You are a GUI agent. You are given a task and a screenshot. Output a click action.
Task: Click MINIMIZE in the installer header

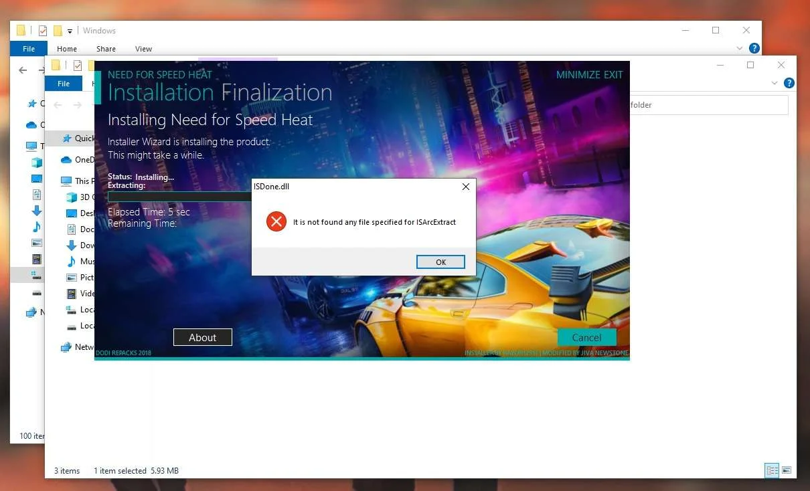coord(578,75)
